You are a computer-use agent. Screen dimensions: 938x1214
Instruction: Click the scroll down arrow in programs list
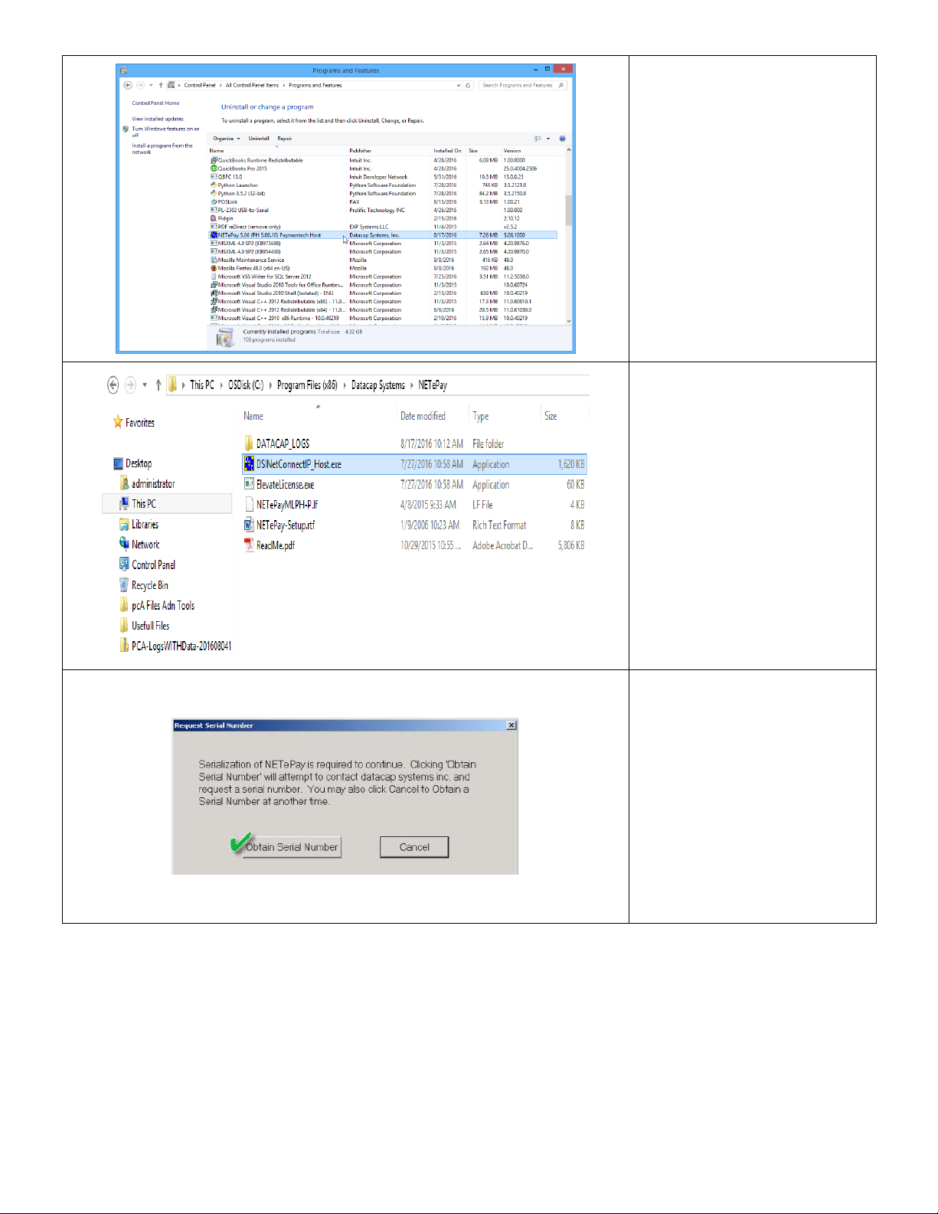(x=569, y=321)
